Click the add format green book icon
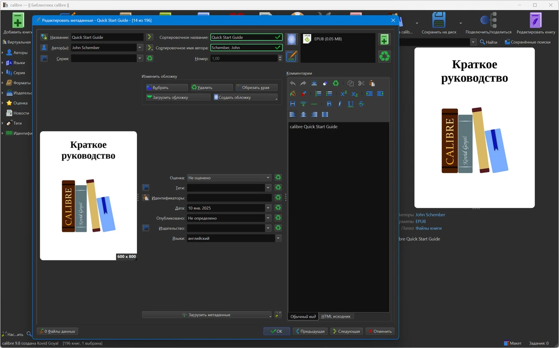The image size is (559, 348). pos(384,39)
